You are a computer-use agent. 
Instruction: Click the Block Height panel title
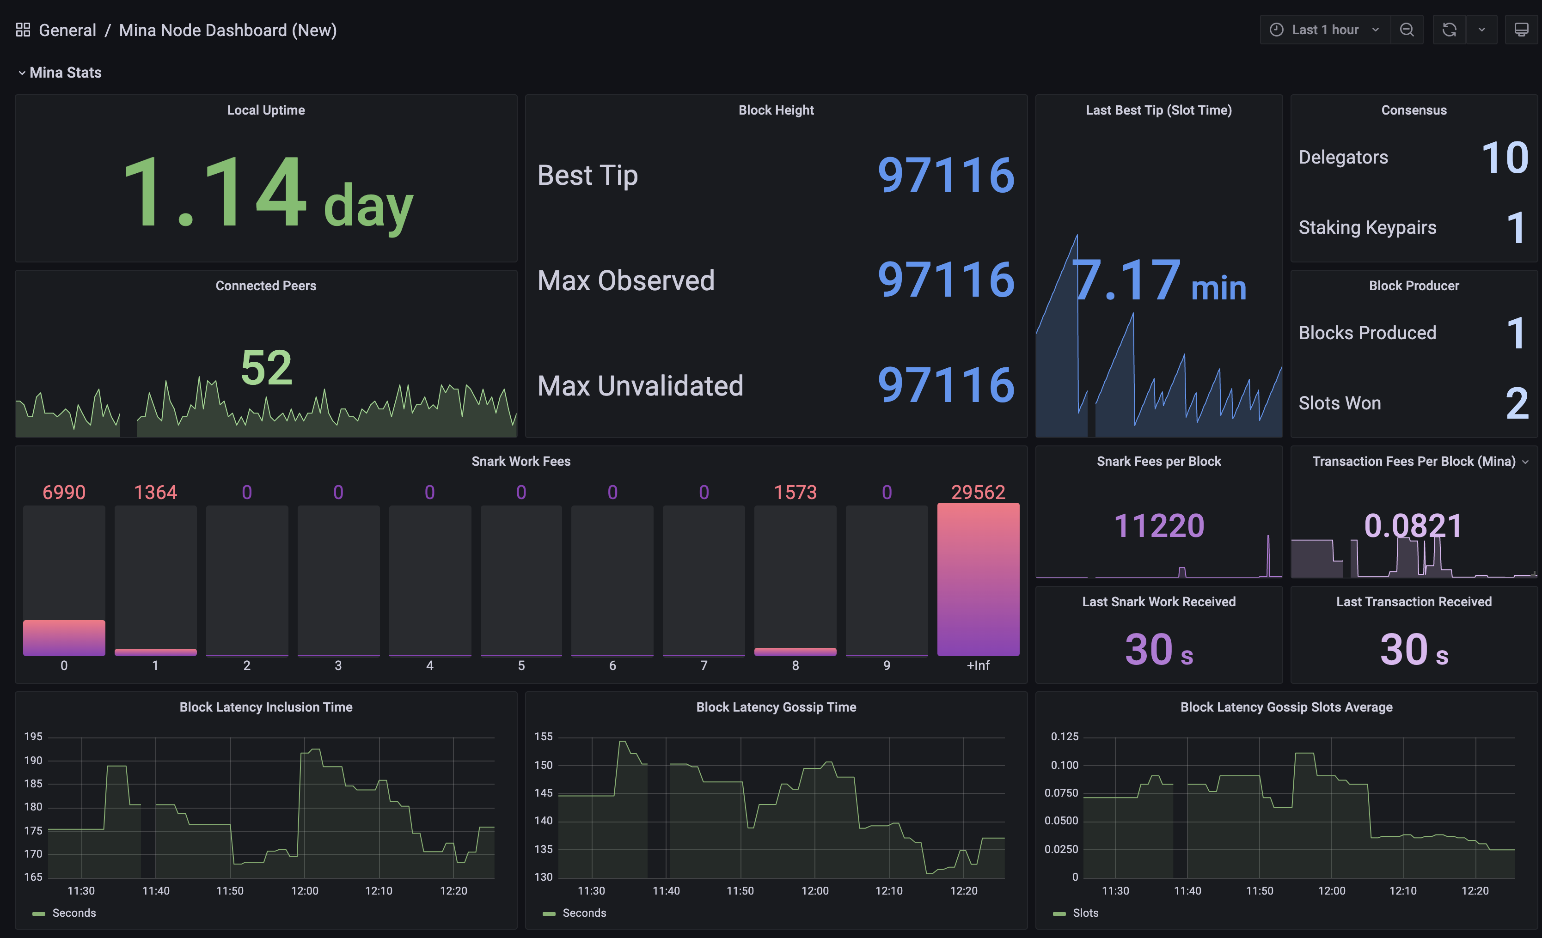click(776, 110)
